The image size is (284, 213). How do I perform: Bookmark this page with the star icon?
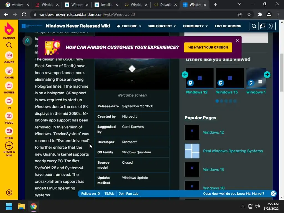click(249, 14)
